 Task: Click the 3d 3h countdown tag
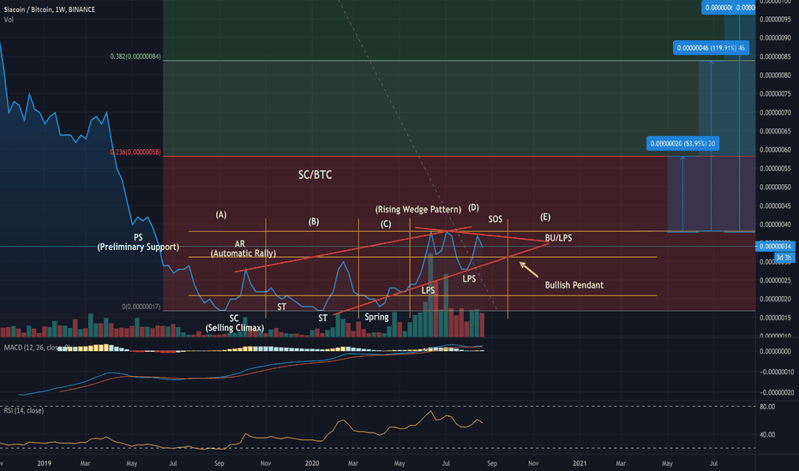[x=784, y=258]
